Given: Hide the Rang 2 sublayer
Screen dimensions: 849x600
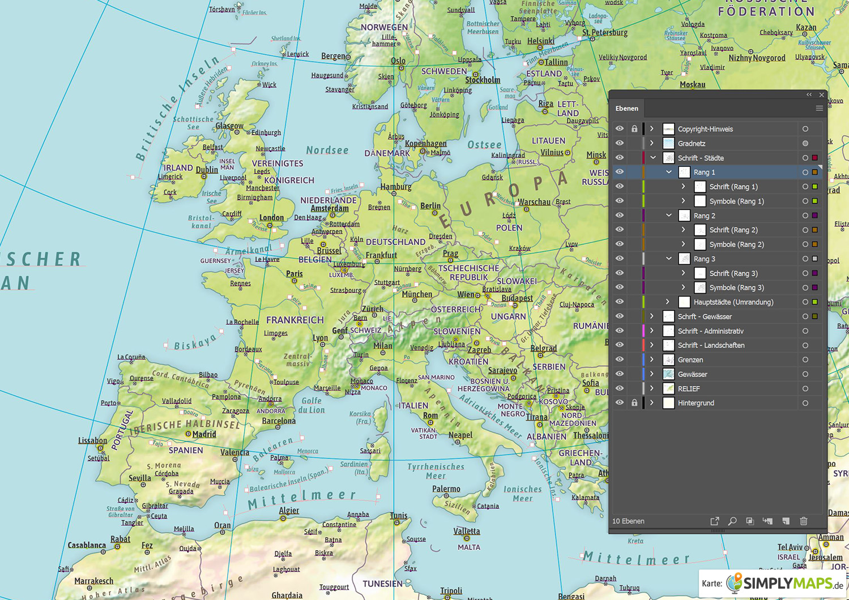Looking at the screenshot, I should click(x=620, y=216).
